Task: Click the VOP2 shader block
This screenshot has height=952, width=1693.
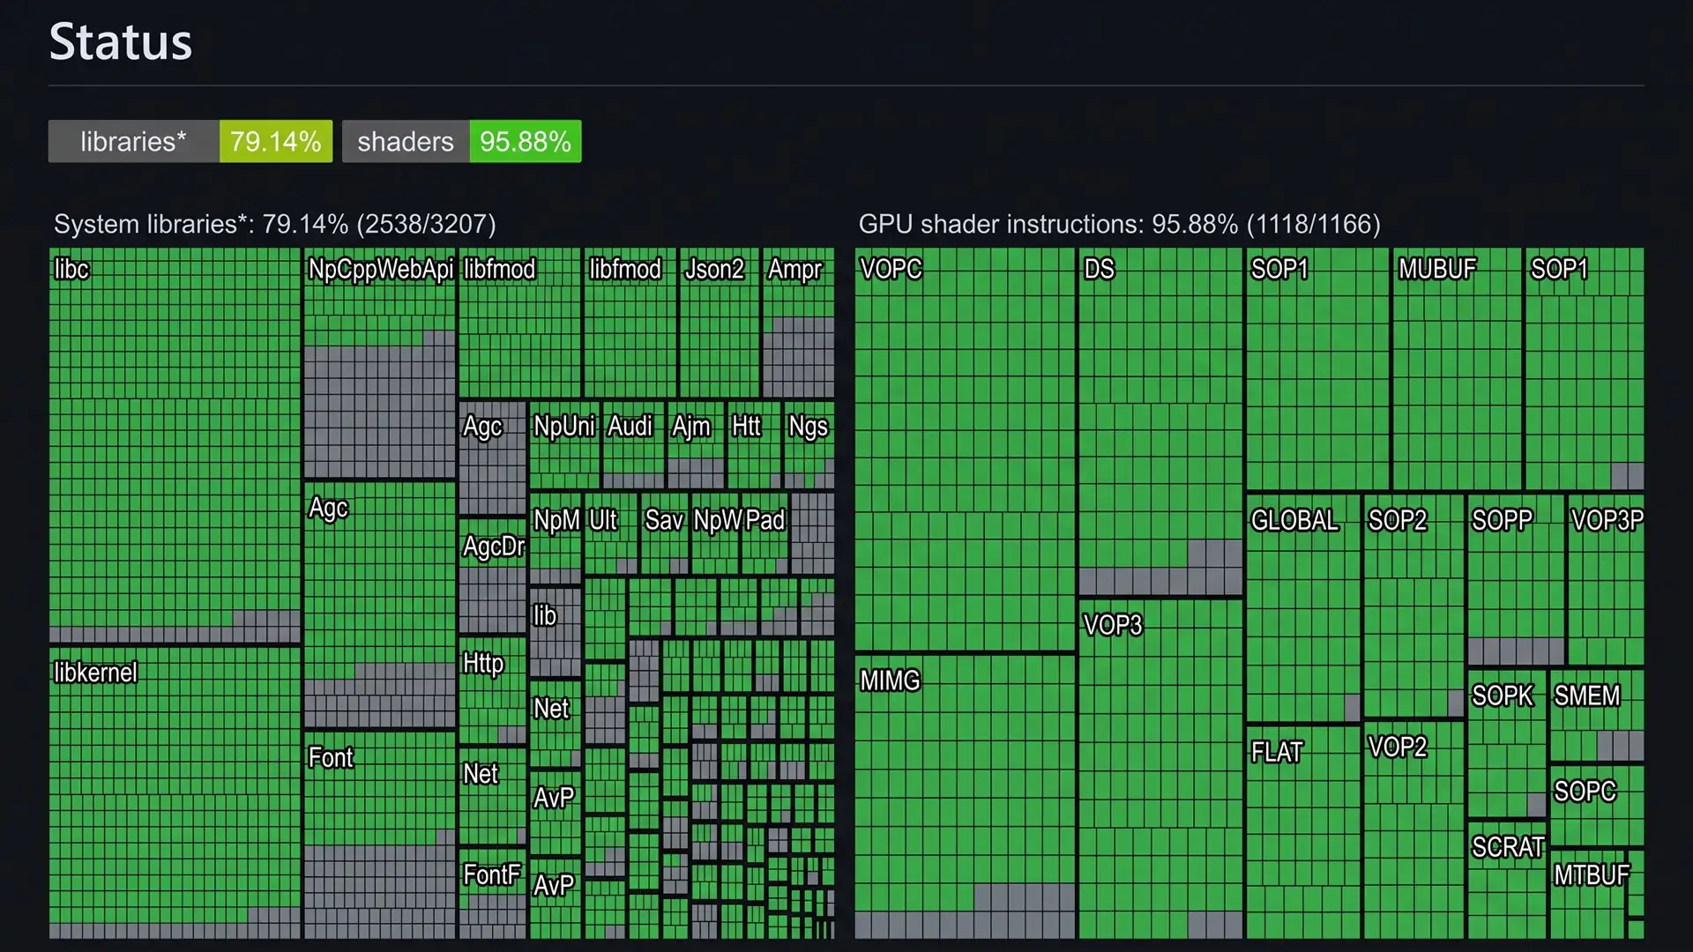Action: coord(1414,829)
